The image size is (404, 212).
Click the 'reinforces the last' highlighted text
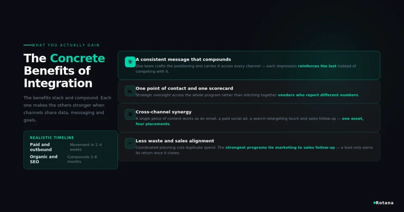(x=317, y=66)
